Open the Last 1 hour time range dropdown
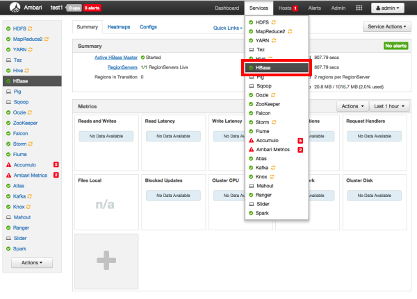417x299 pixels. click(389, 106)
